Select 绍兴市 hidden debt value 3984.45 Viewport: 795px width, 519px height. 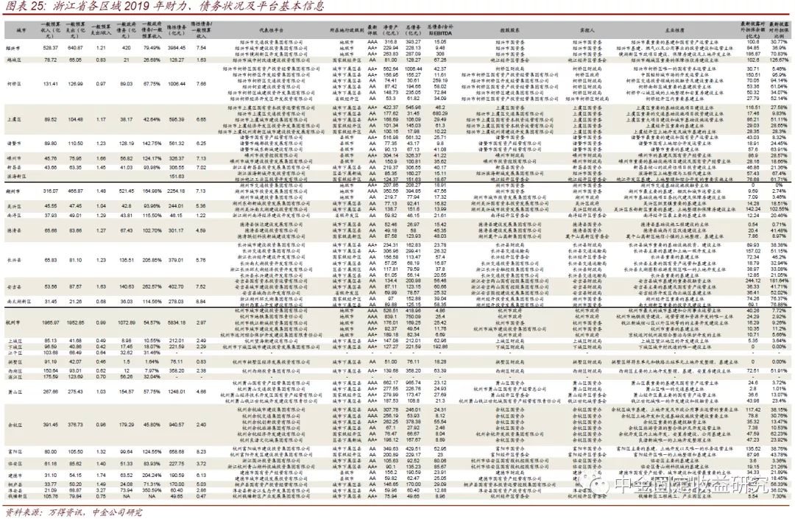177,48
